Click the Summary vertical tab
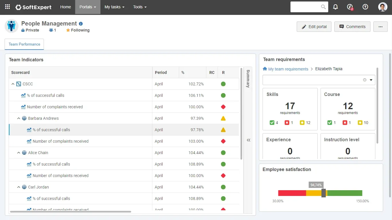Screen dimensions: 392x220 248,78
